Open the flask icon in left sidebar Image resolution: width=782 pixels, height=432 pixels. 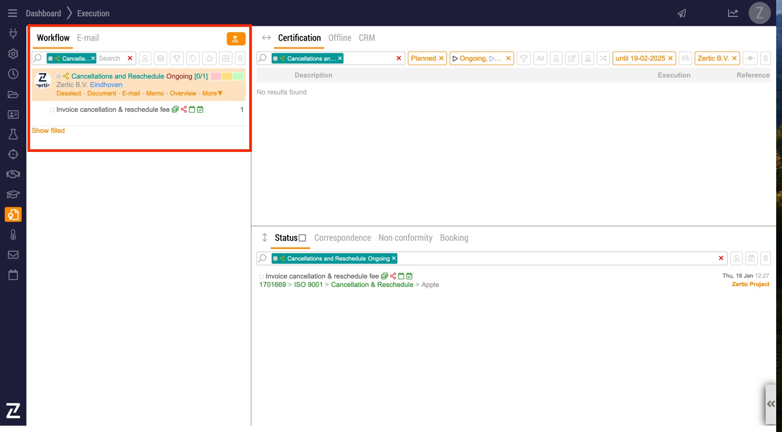[x=13, y=135]
